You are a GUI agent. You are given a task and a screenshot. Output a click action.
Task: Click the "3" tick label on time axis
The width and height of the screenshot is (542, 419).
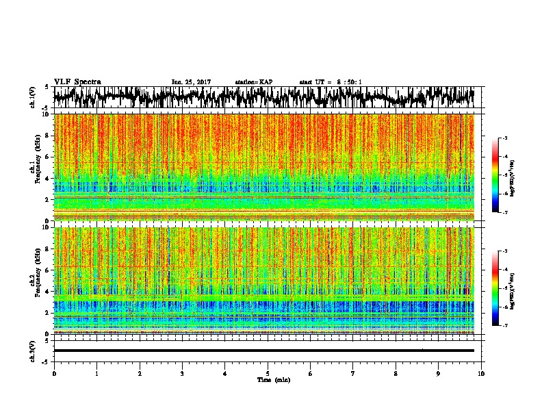pos(182,374)
